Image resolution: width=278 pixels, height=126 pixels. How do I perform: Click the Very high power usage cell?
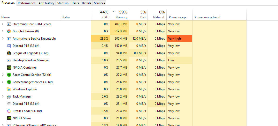[179, 39]
